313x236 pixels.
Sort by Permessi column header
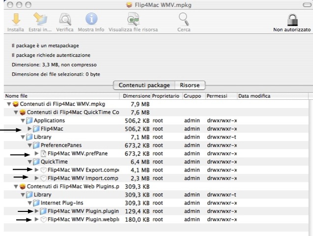click(221, 96)
